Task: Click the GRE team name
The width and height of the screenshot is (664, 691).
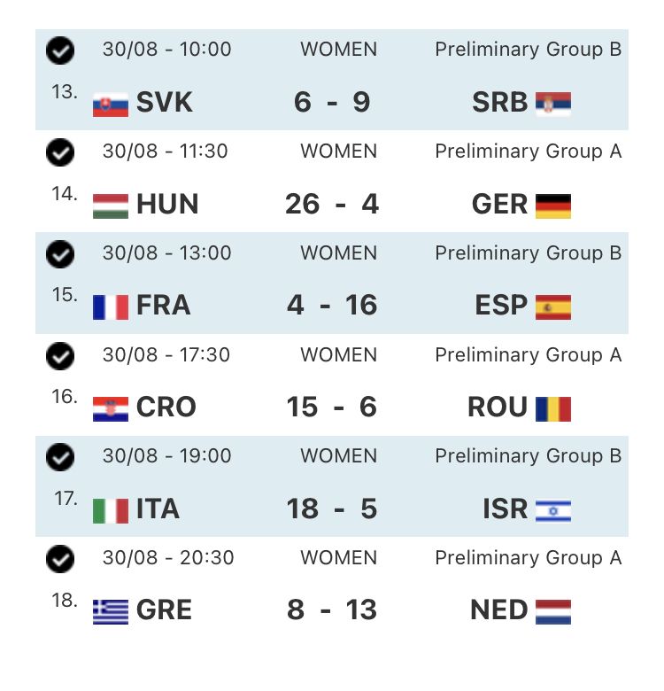Action: [x=164, y=610]
